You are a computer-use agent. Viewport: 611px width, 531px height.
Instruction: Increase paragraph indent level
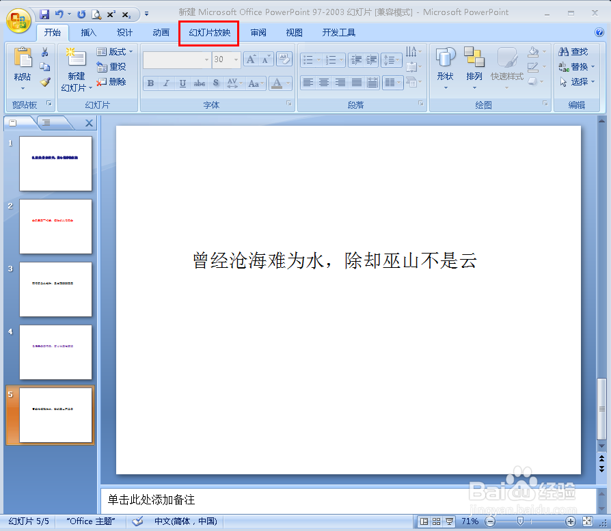tap(371, 60)
